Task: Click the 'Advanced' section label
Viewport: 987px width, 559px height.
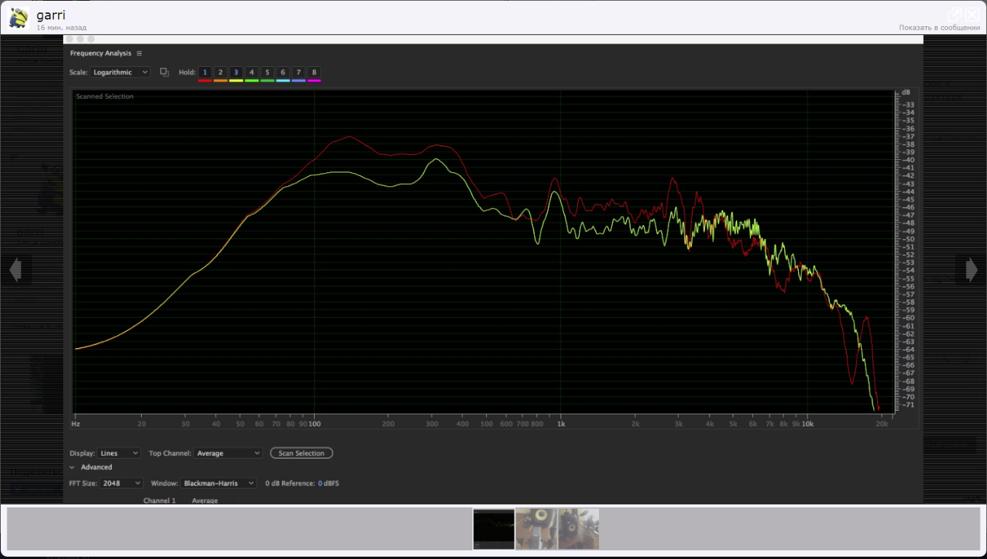Action: tap(97, 467)
